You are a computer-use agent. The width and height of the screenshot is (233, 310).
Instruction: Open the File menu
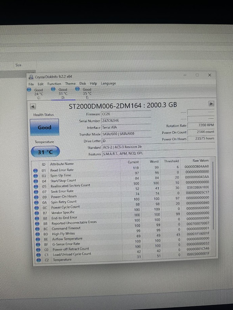[x=31, y=84]
